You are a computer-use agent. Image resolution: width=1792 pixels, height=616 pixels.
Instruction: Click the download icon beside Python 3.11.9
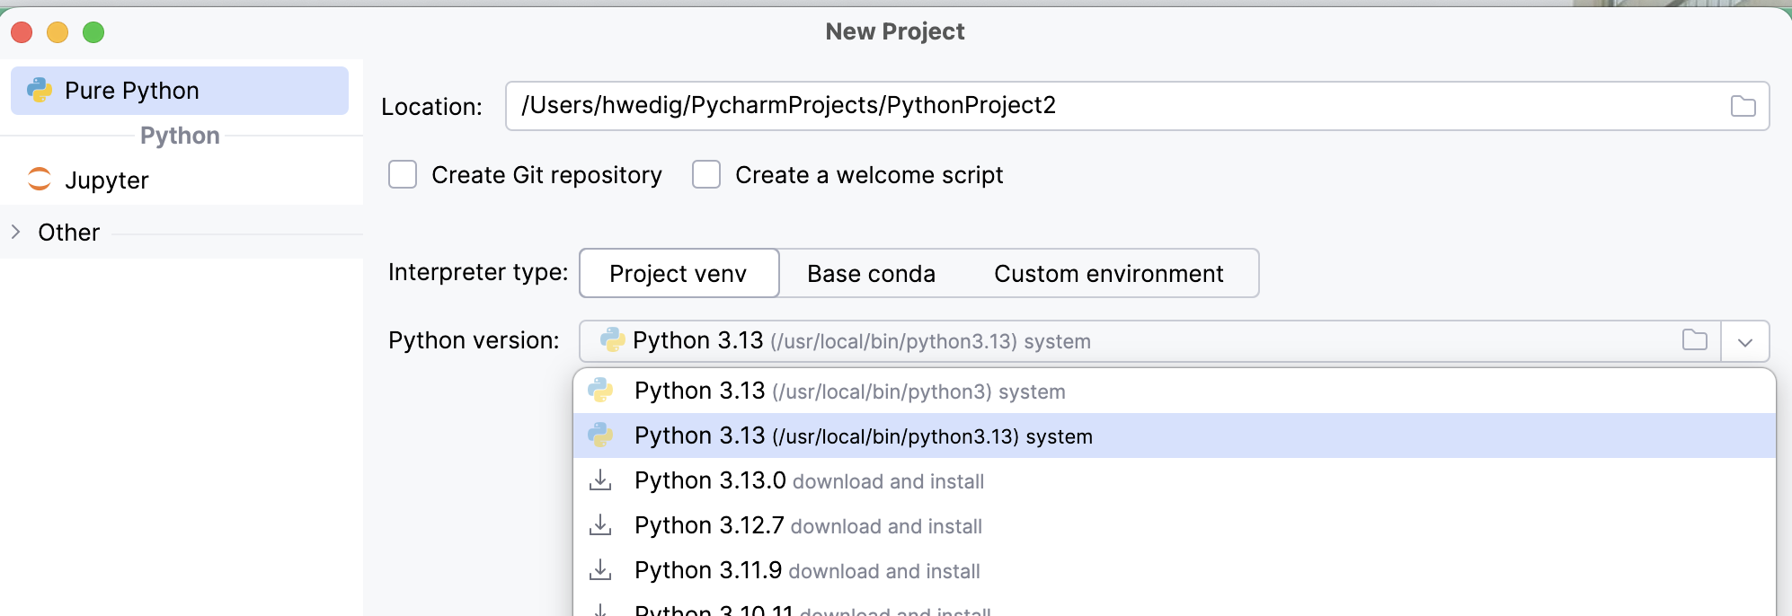(x=600, y=570)
